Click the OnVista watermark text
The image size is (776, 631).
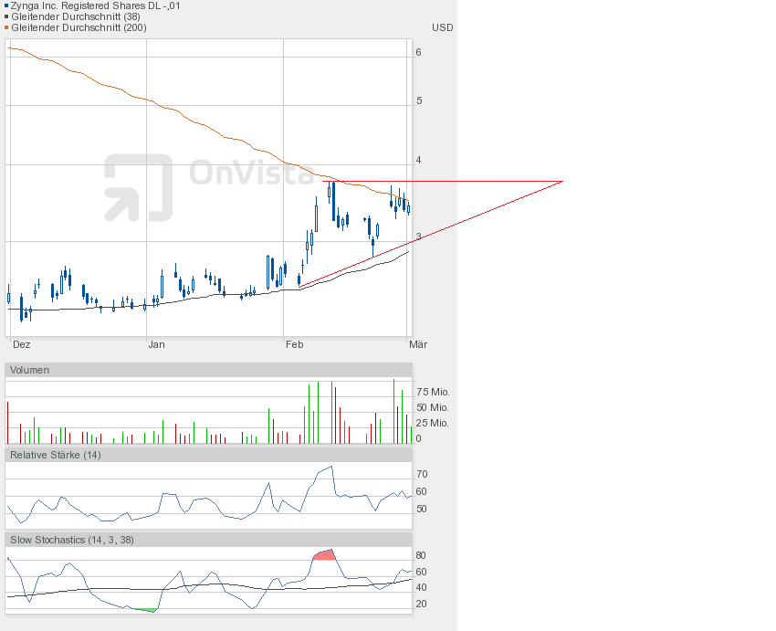(x=239, y=173)
